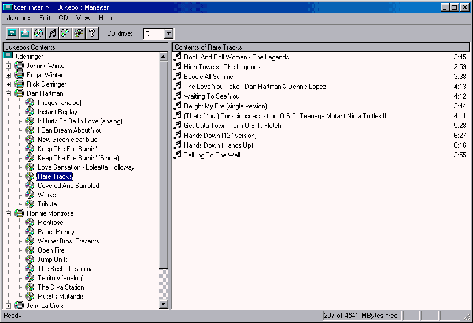Click the music note toolbar icon

[52, 33]
